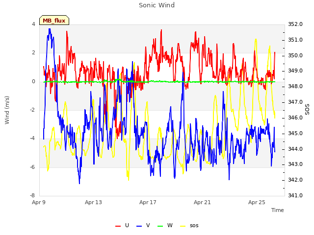Click the -8 tick on left axis
The width and height of the screenshot is (314, 235).
pyautogui.click(x=32, y=195)
